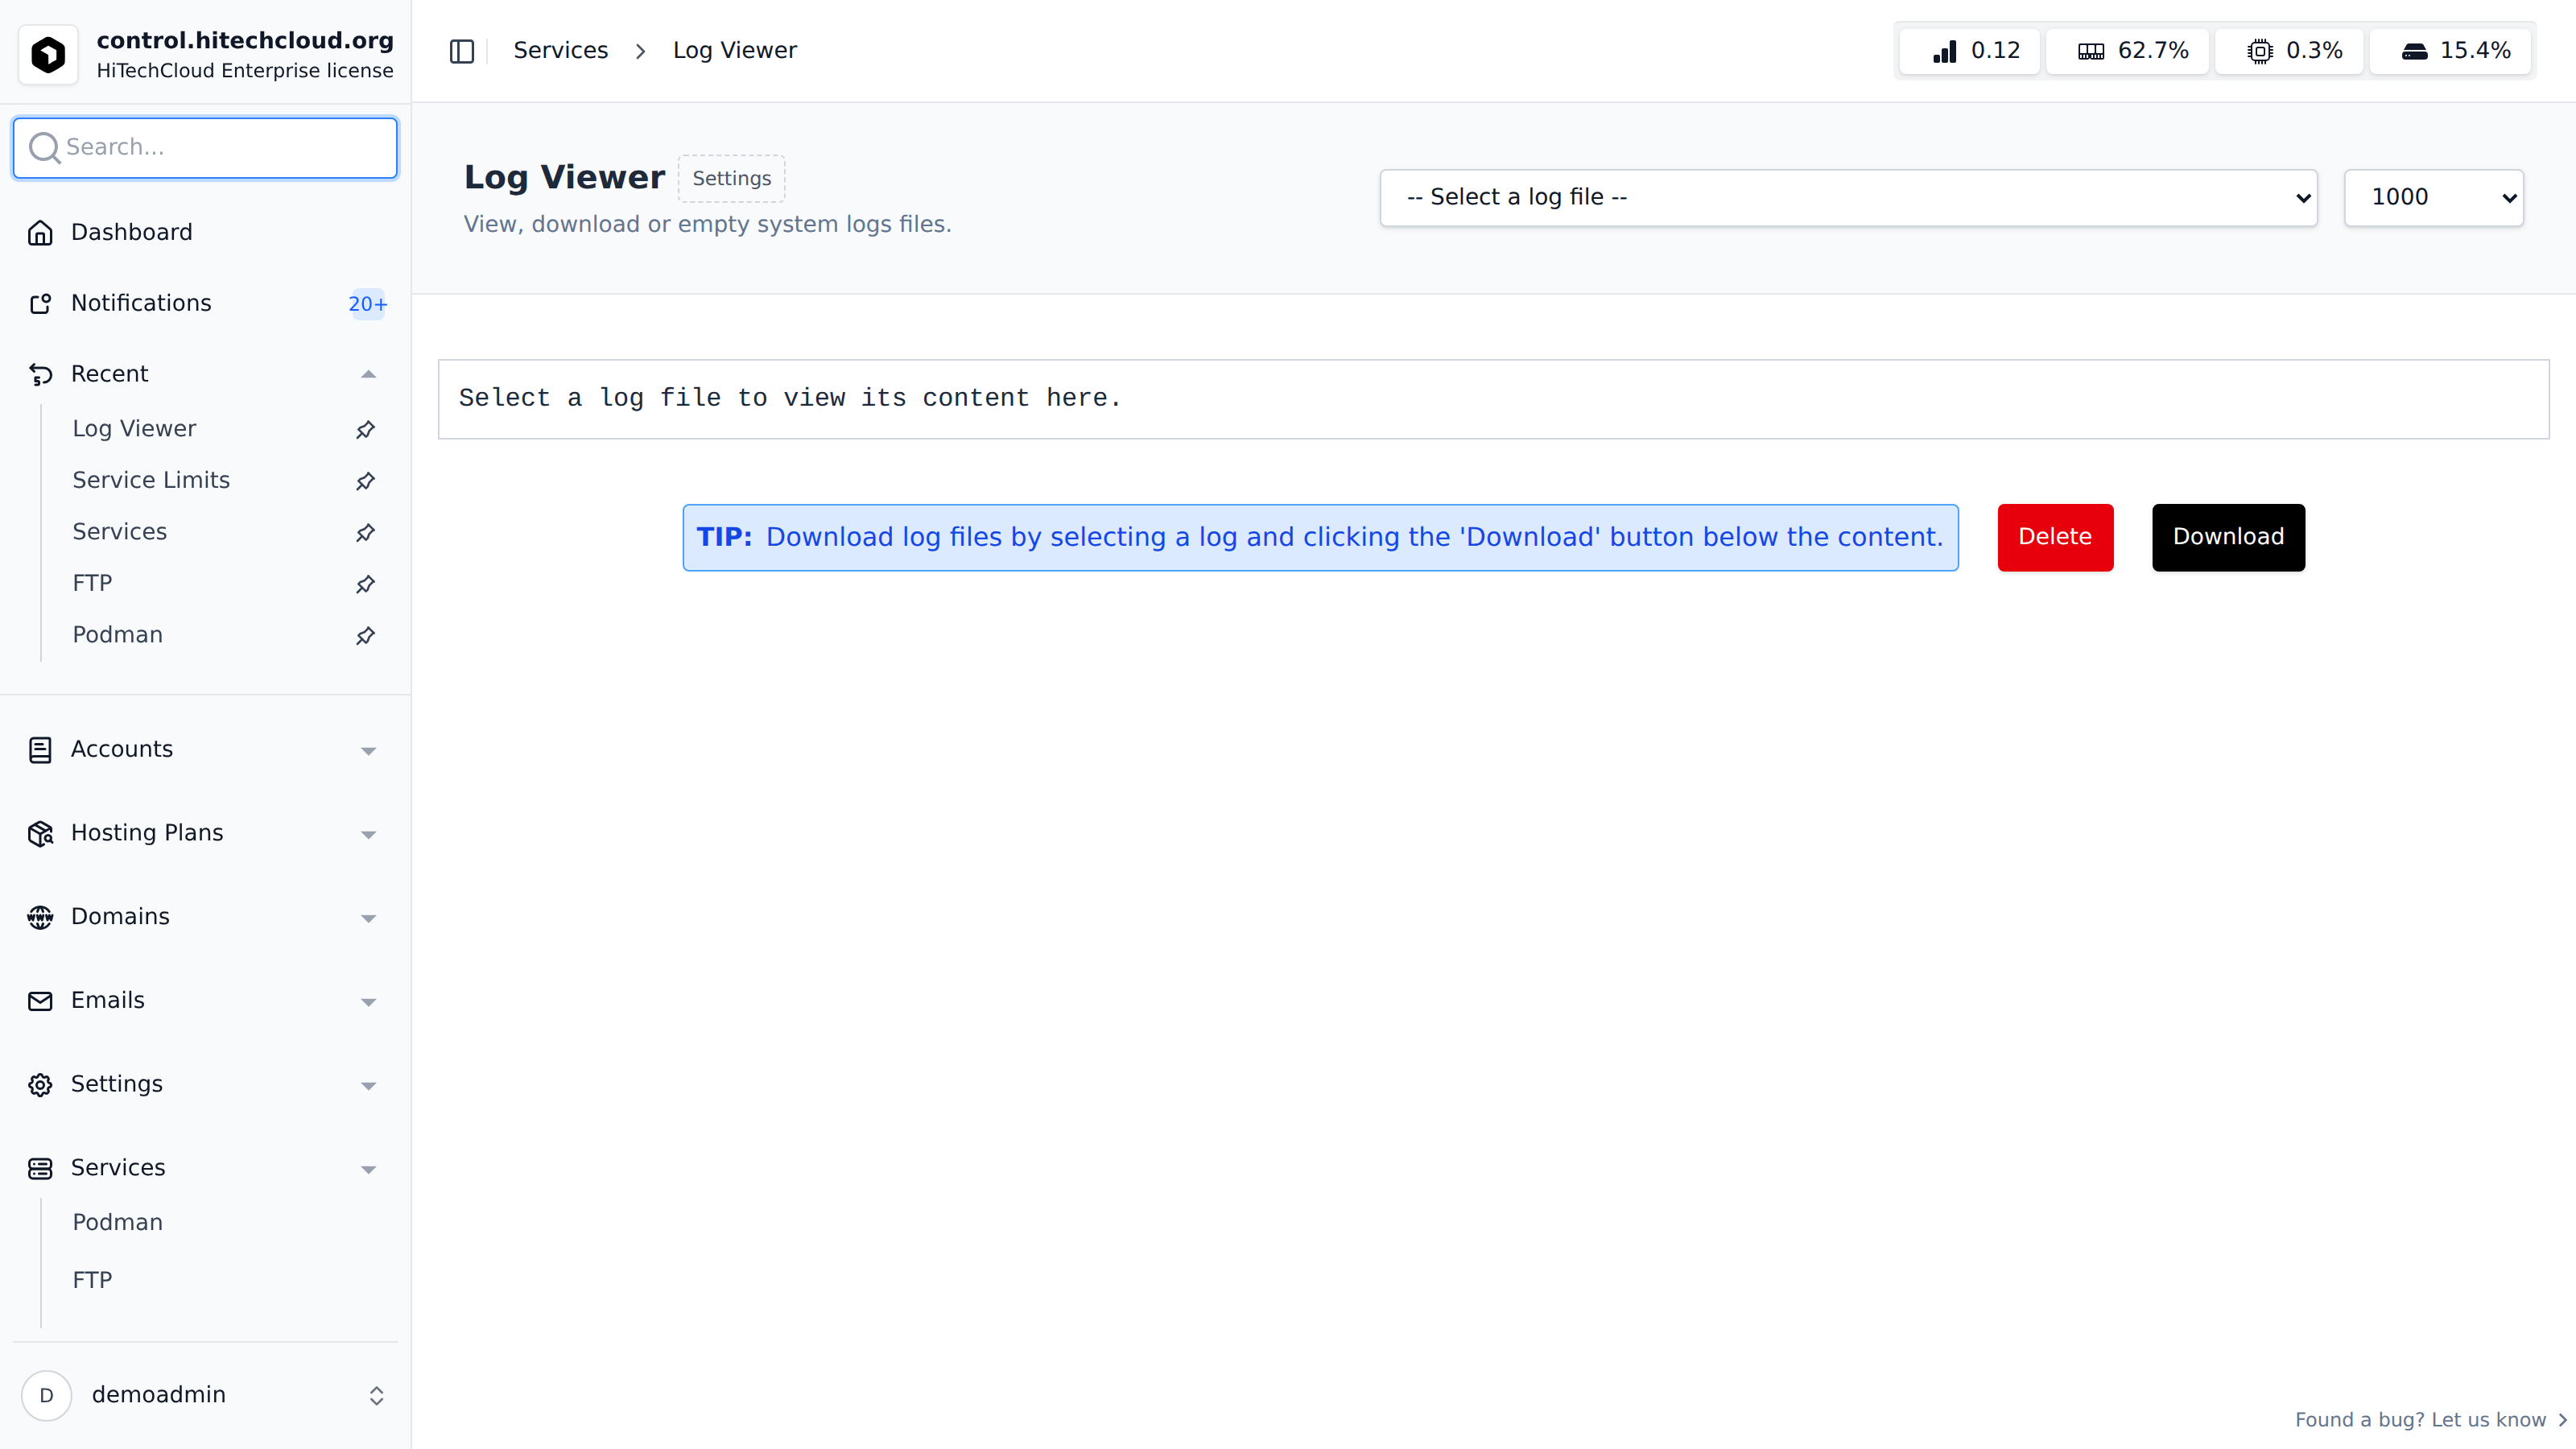Click the CPU usage chip icon
This screenshot has height=1449, width=2576.
2260,51
